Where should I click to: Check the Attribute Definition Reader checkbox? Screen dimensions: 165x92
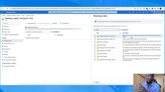pyautogui.click(x=95, y=39)
